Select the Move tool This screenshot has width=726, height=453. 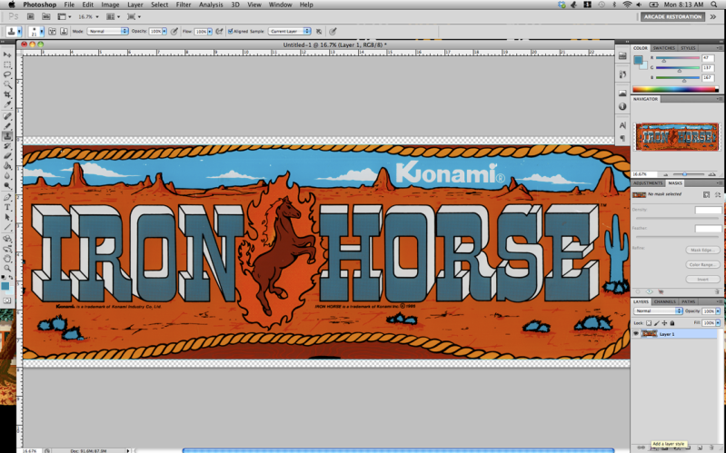7,54
